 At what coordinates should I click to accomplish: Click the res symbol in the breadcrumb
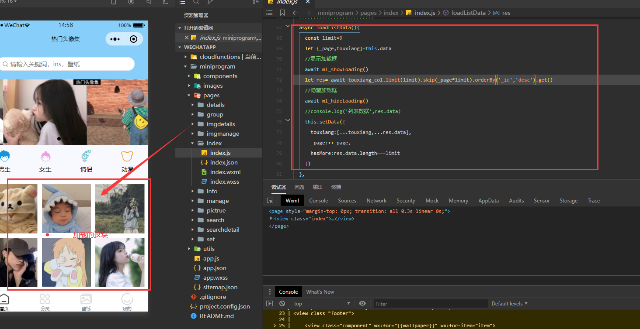click(x=506, y=13)
